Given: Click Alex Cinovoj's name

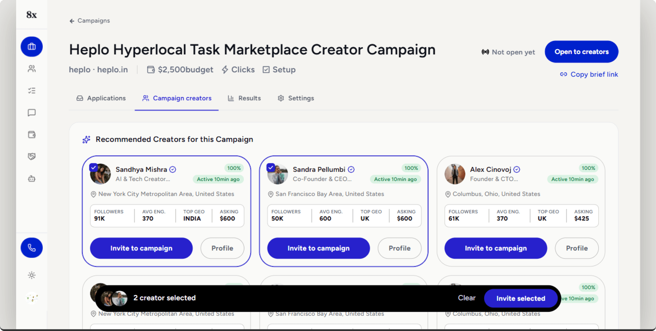Looking at the screenshot, I should click(490, 170).
